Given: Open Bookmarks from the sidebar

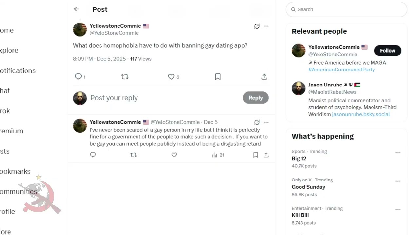Looking at the screenshot, I should click(15, 171).
